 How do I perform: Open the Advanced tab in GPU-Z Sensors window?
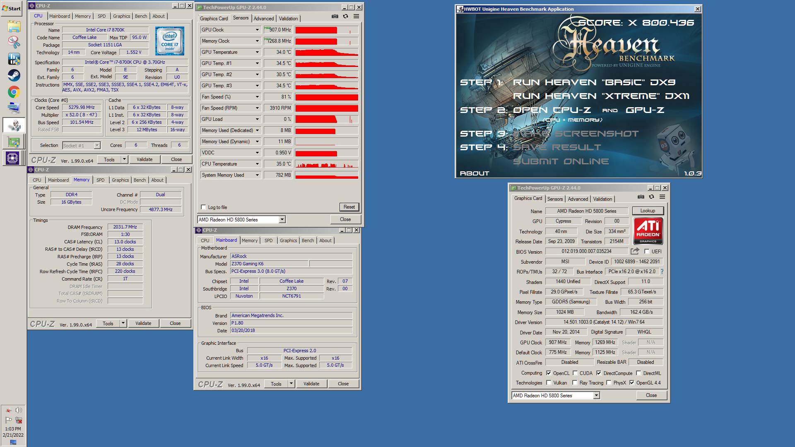tap(264, 19)
